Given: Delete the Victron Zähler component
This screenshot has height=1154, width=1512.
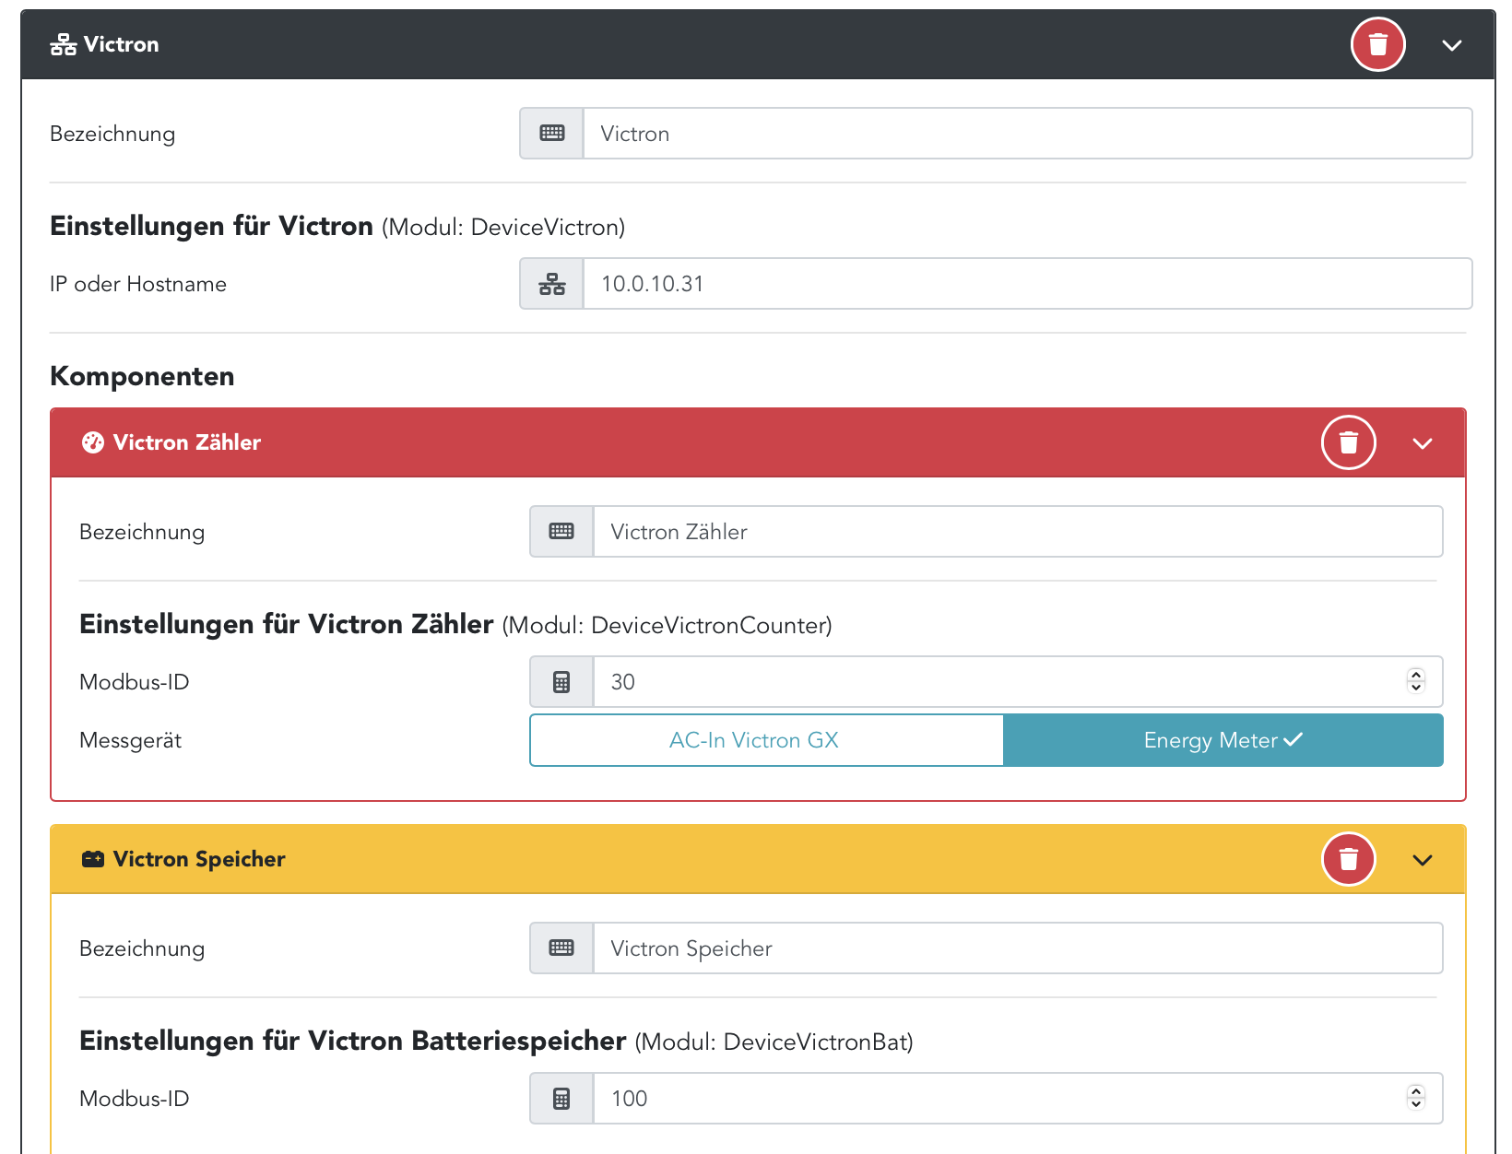Looking at the screenshot, I should pyautogui.click(x=1348, y=442).
